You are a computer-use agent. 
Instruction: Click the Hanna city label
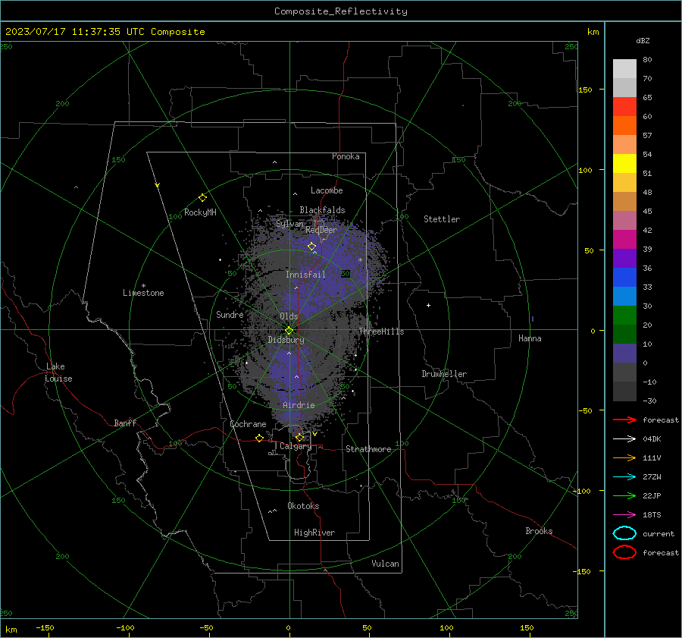pyautogui.click(x=530, y=338)
